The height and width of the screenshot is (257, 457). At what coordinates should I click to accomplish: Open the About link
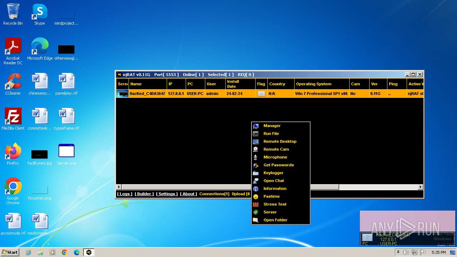coord(189,194)
